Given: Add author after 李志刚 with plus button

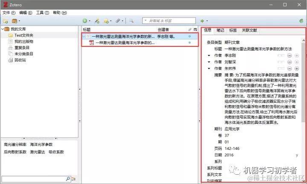Looking at the screenshot, I should [x=297, y=55].
